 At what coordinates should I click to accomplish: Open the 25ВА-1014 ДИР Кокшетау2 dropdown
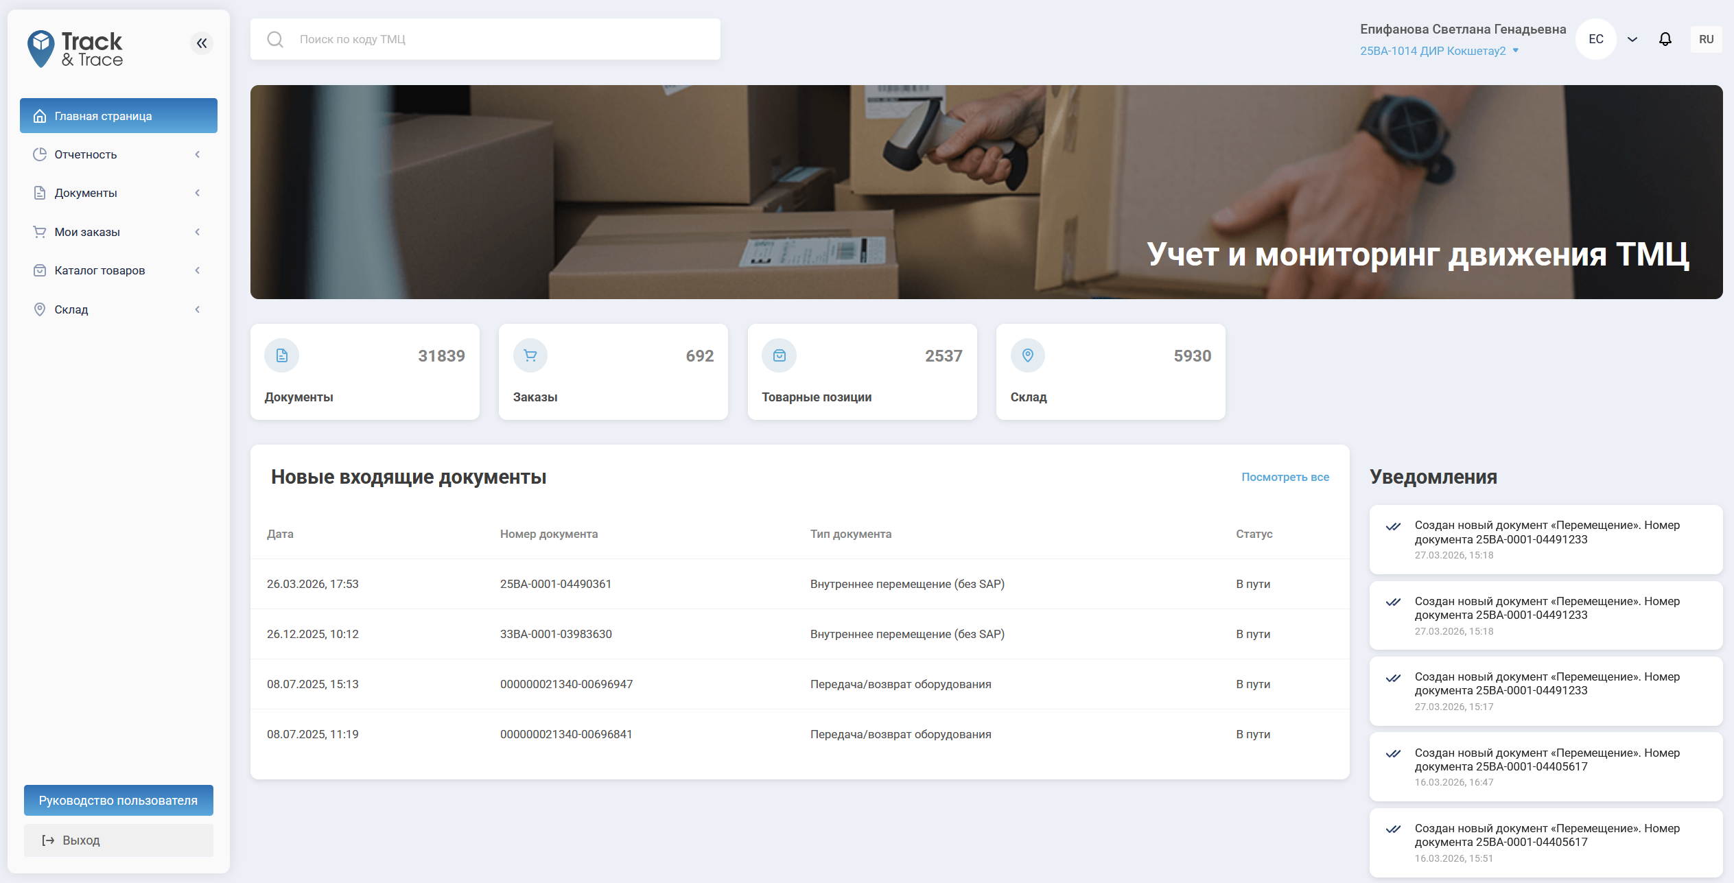click(1439, 51)
